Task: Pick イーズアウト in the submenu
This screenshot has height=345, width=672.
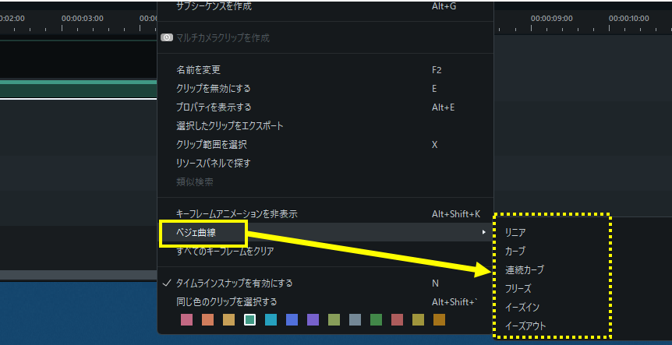Action: [x=525, y=326]
